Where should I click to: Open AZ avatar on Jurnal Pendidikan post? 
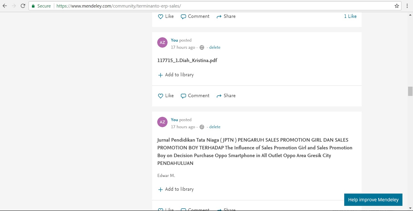tap(162, 122)
